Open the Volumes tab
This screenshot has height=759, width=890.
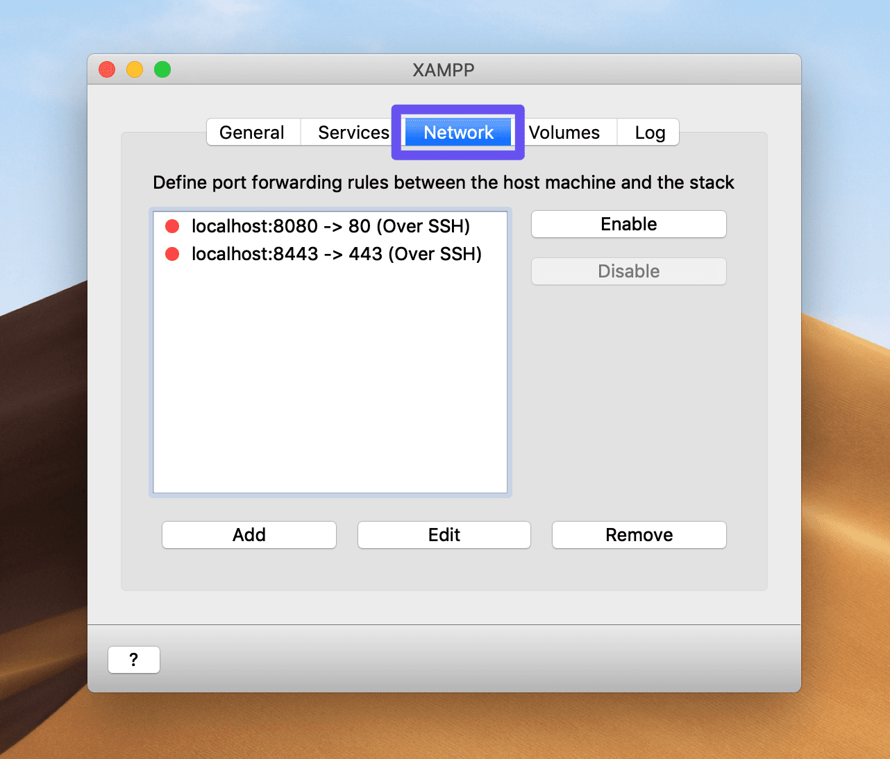(x=564, y=132)
